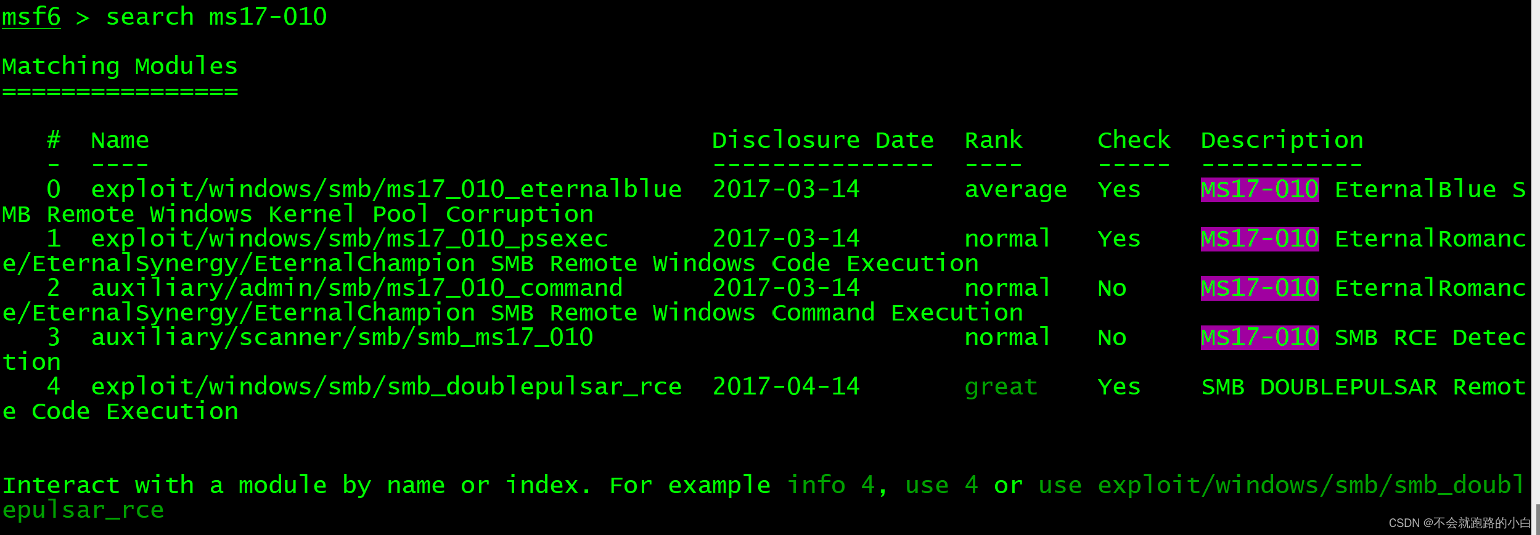Image resolution: width=1540 pixels, height=535 pixels.
Task: Click 'normal' rank in the smb_ms17_010 scanner row
Action: pyautogui.click(x=1009, y=337)
